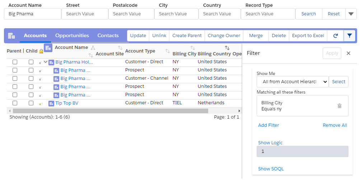Click Export to Excel
Image resolution: width=360 pixels, height=180 pixels.
(308, 36)
